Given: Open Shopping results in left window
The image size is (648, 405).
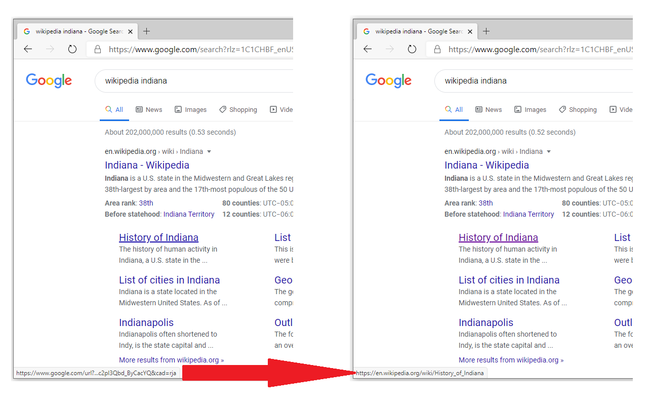Looking at the screenshot, I should pos(238,109).
